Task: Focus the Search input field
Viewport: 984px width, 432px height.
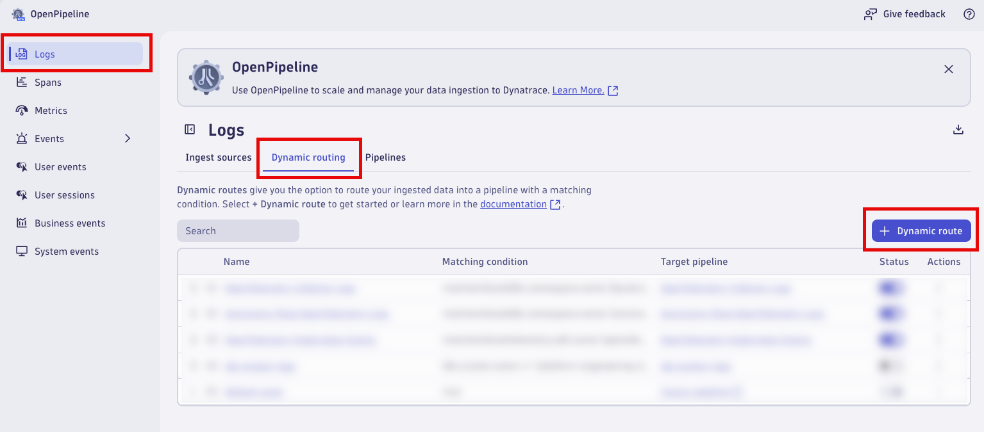Action: [x=238, y=231]
